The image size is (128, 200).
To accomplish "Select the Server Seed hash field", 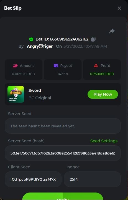I will point(63,153).
